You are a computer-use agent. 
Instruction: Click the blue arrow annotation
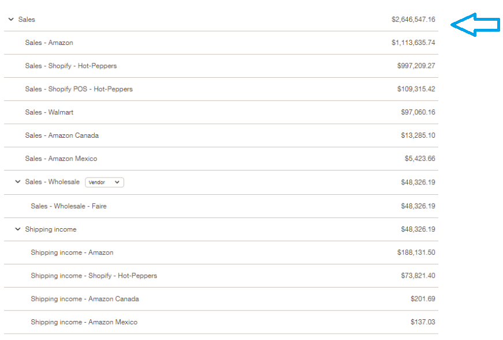tap(475, 24)
